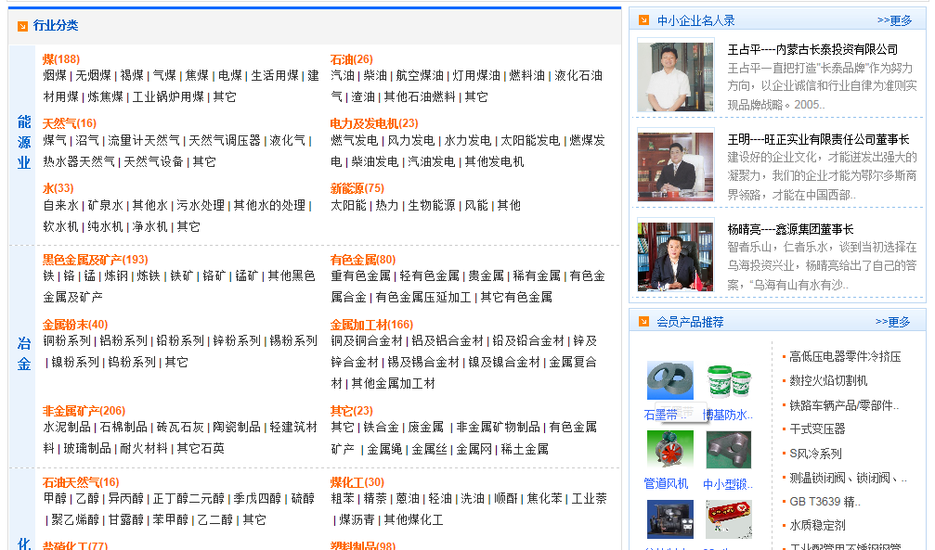Open the 数控火焰切割机 product link
Viewport: 935px width, 550px height.
pyautogui.click(x=828, y=380)
